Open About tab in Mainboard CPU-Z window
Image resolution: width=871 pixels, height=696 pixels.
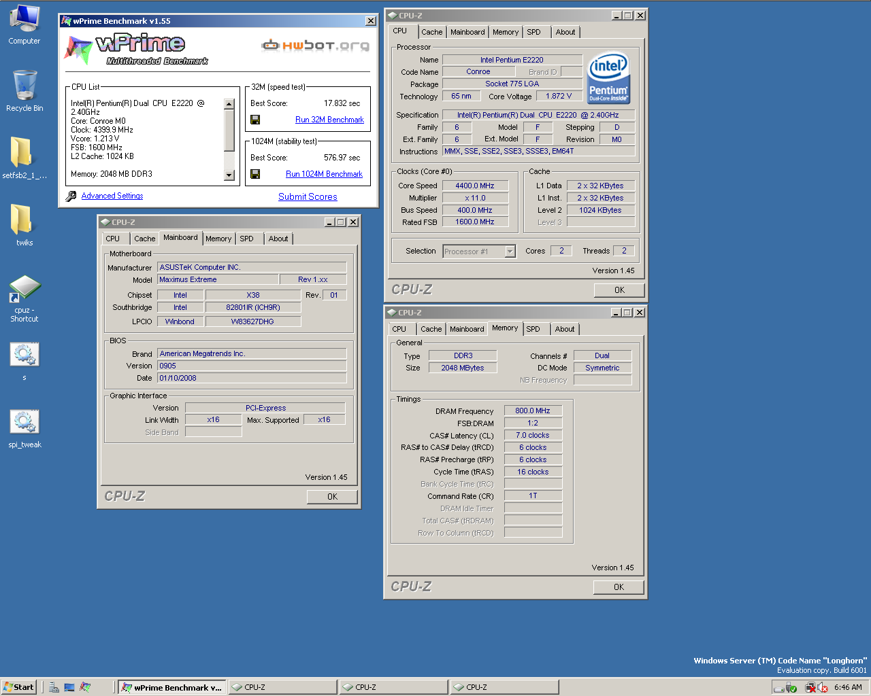tap(278, 239)
